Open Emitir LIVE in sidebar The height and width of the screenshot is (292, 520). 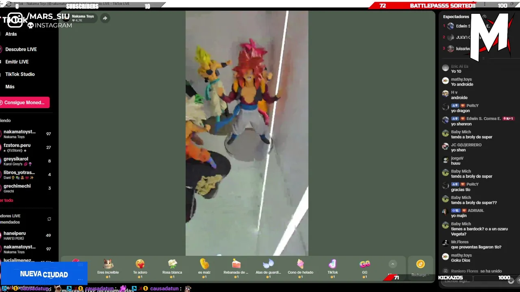coord(17,62)
